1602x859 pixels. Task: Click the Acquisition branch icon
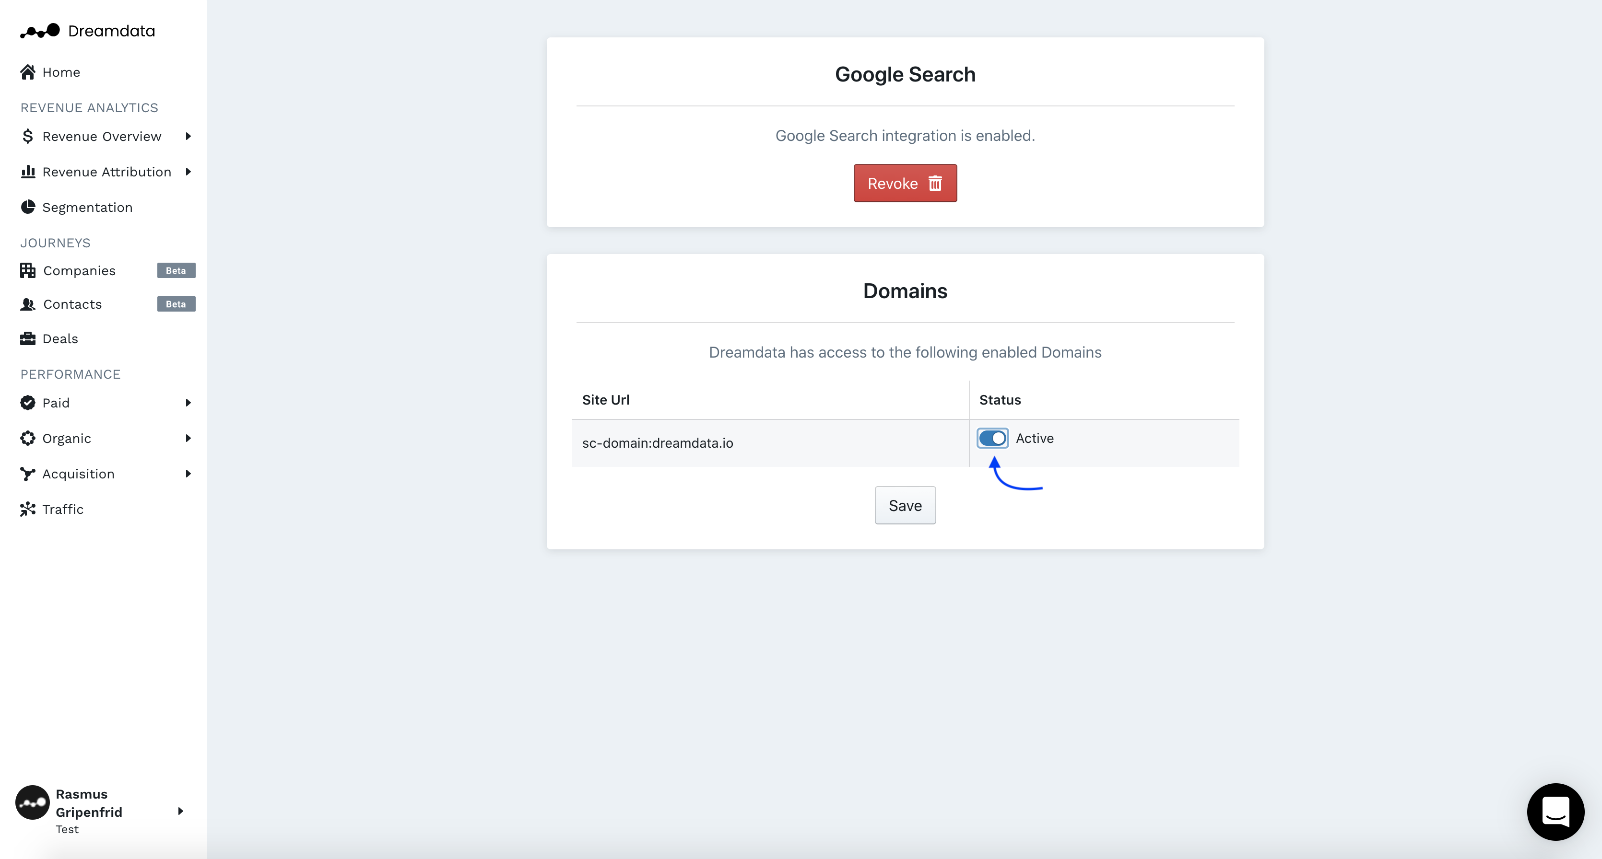pos(28,474)
